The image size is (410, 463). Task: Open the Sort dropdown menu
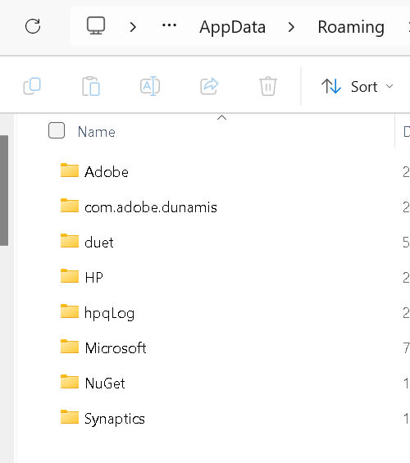click(x=358, y=87)
